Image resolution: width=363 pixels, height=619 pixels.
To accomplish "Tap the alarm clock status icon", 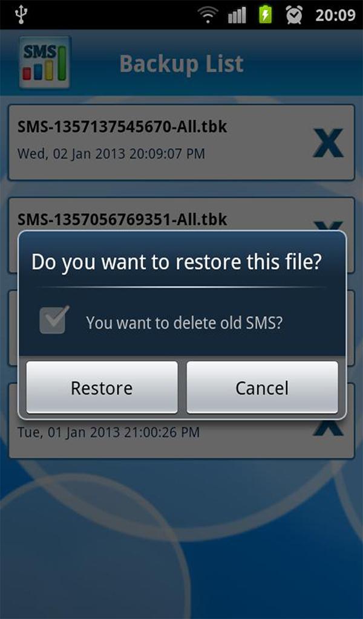I will coord(294,15).
